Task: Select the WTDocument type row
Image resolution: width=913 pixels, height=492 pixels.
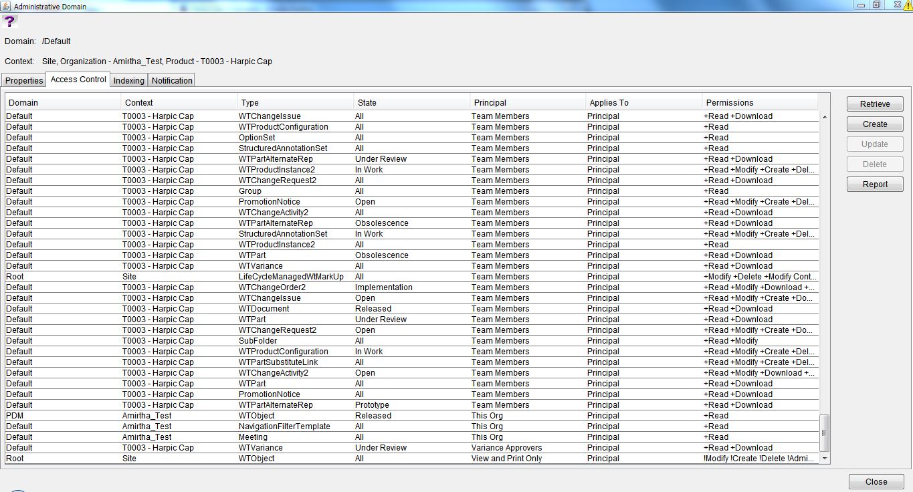Action: [x=412, y=309]
